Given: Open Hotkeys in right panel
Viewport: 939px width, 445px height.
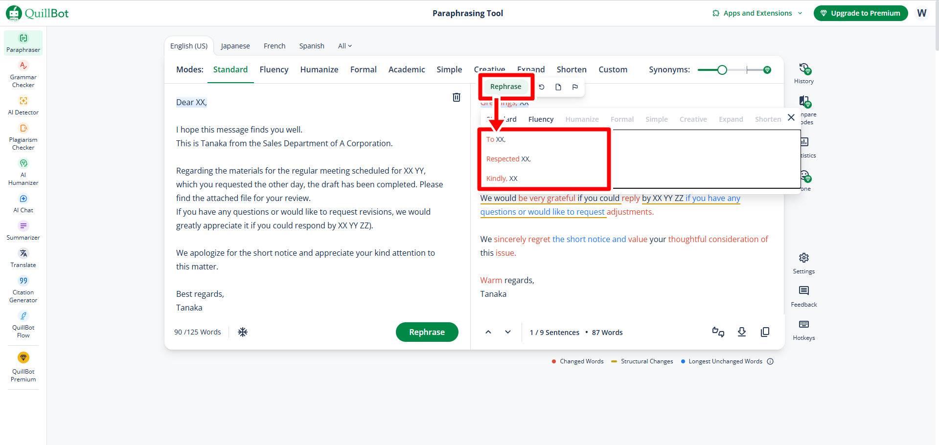Looking at the screenshot, I should (x=804, y=330).
